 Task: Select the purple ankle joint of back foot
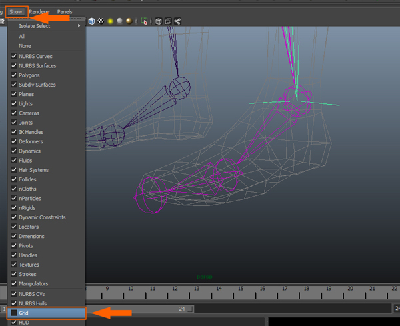(180, 88)
